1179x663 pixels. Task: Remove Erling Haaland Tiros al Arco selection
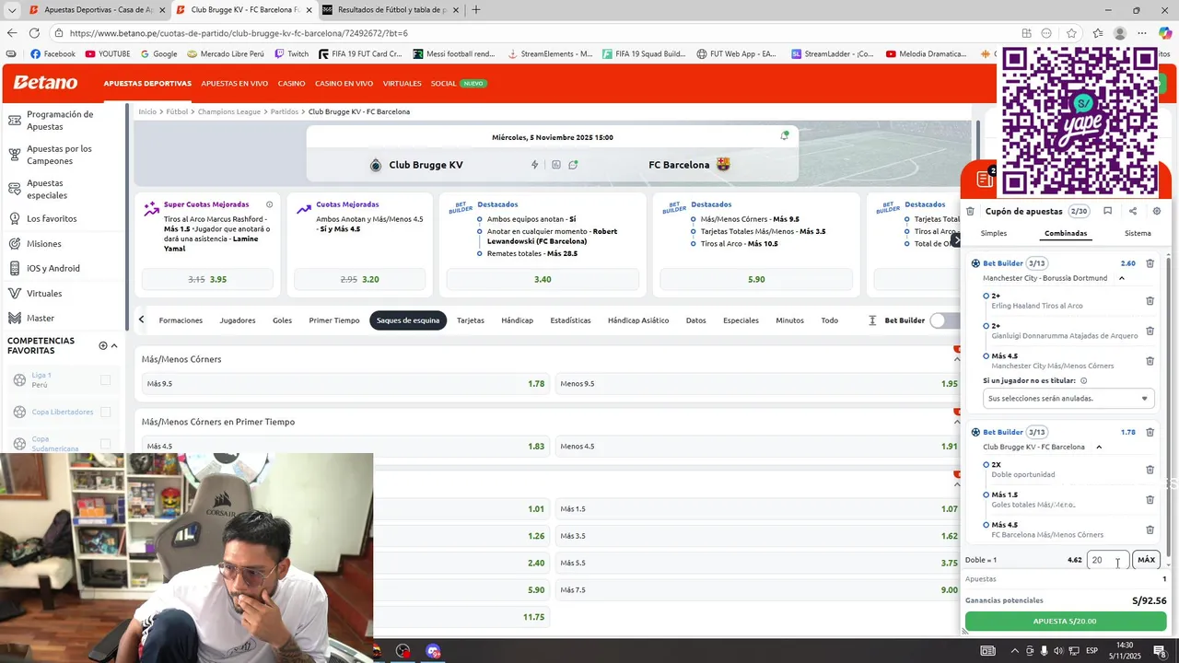click(1150, 301)
